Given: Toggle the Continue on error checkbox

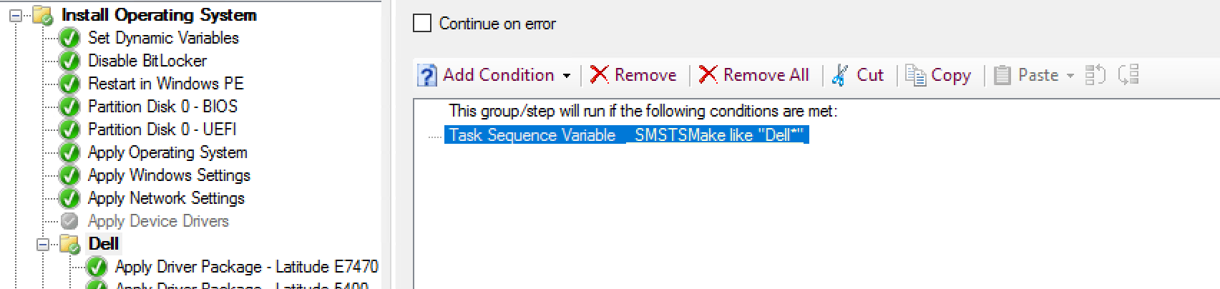Looking at the screenshot, I should [x=423, y=24].
